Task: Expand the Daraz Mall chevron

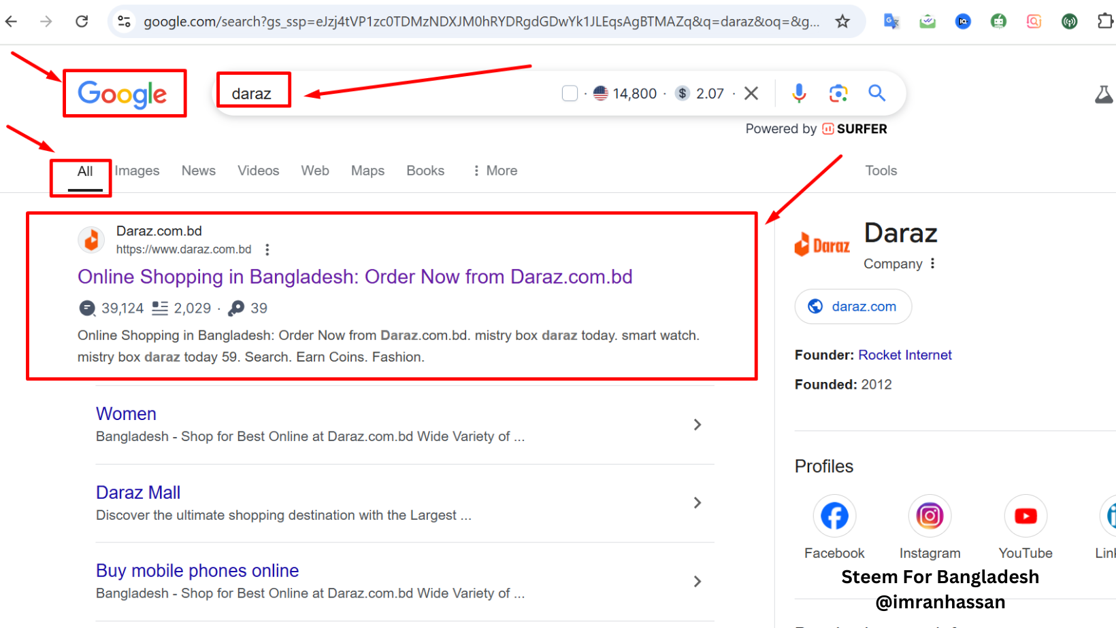Action: [697, 503]
